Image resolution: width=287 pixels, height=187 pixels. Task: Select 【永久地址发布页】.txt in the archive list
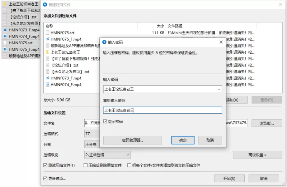click(x=70, y=72)
